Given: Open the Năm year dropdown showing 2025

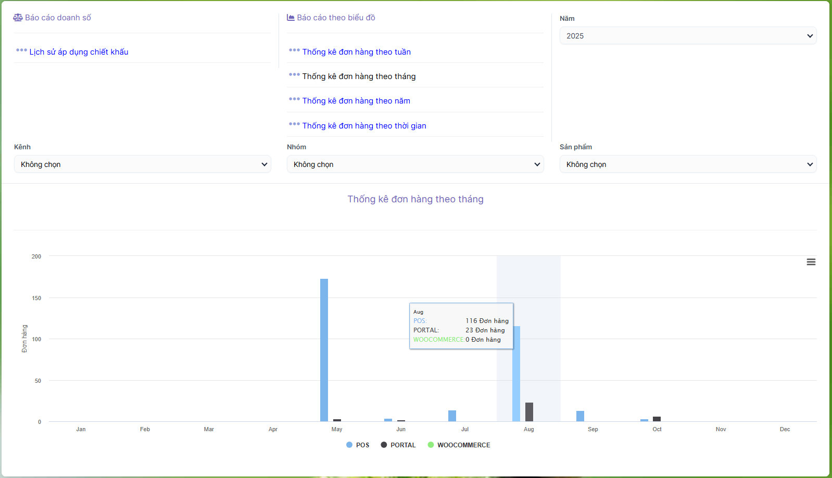Looking at the screenshot, I should tap(688, 36).
